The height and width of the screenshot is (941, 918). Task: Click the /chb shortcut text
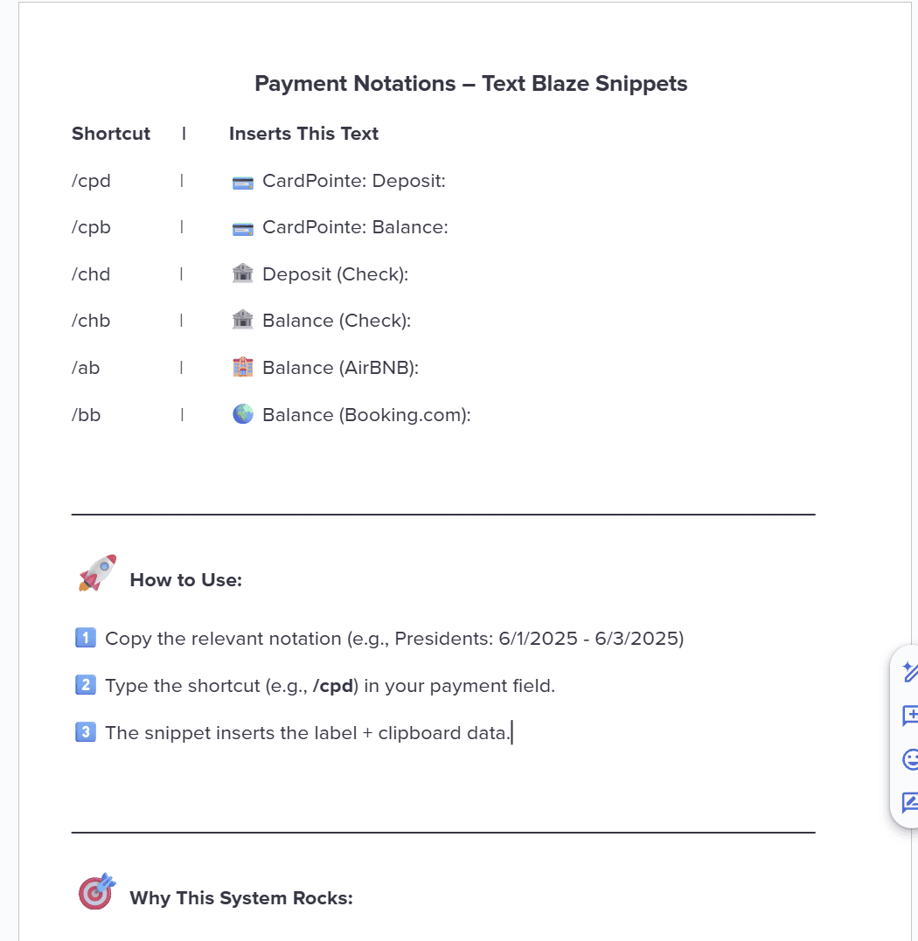[x=91, y=321]
